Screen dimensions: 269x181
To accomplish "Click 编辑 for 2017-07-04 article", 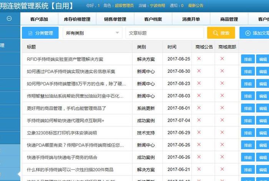I will 262,121.
